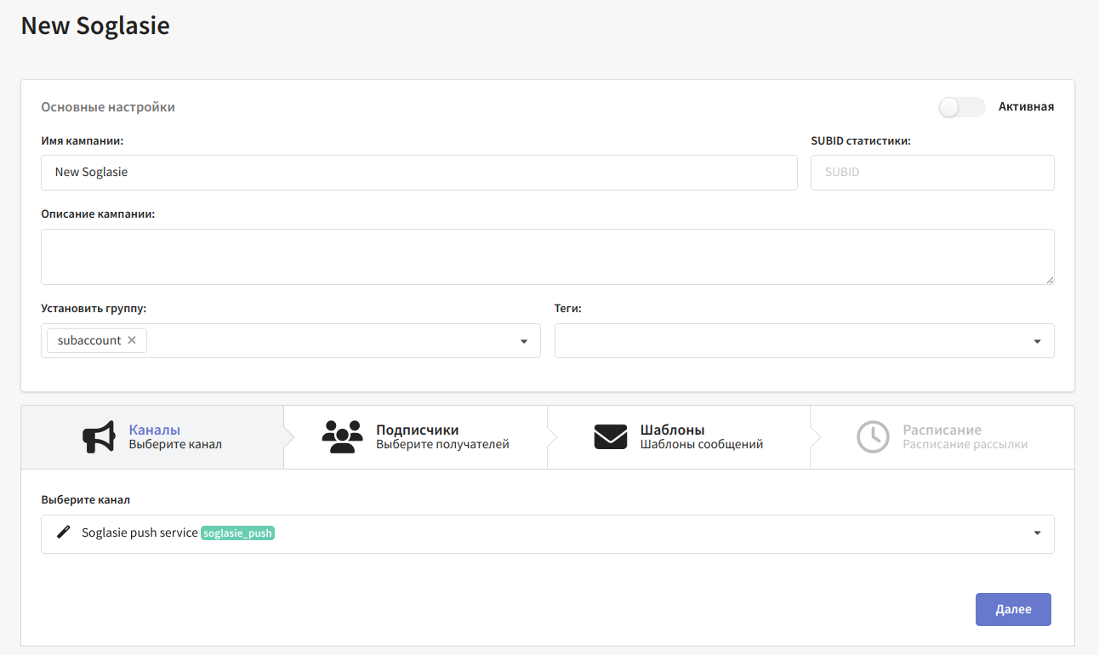Click the clock icon for Расписание
Viewport: 1099px width, 655px height.
coord(873,437)
